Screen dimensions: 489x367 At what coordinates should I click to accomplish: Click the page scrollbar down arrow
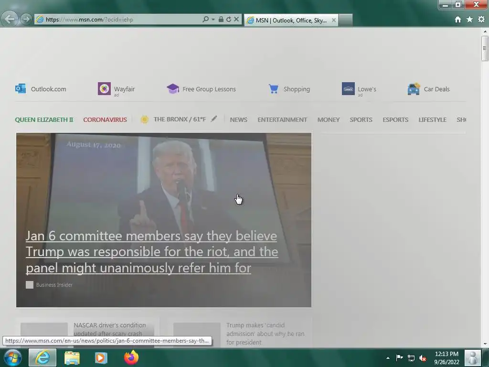point(485,344)
